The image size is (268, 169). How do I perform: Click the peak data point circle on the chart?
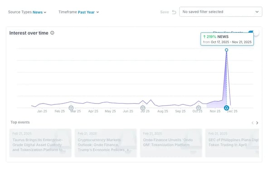226,50
